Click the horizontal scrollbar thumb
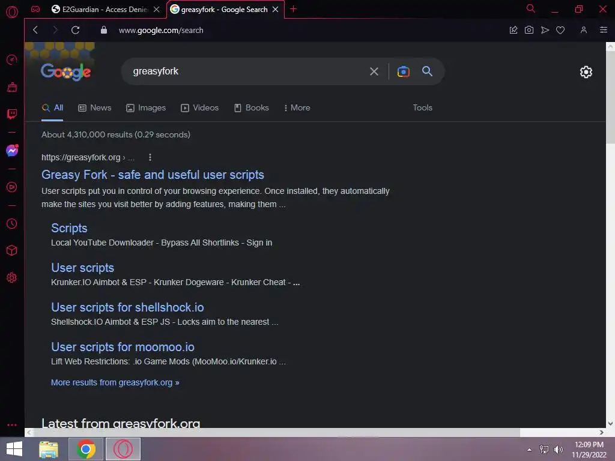615x461 pixels. [276, 432]
